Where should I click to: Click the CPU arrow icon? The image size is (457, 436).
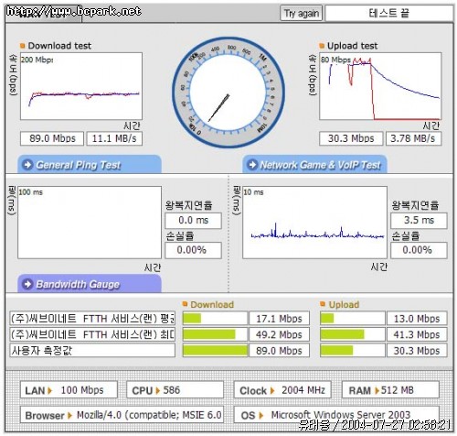tap(157, 390)
